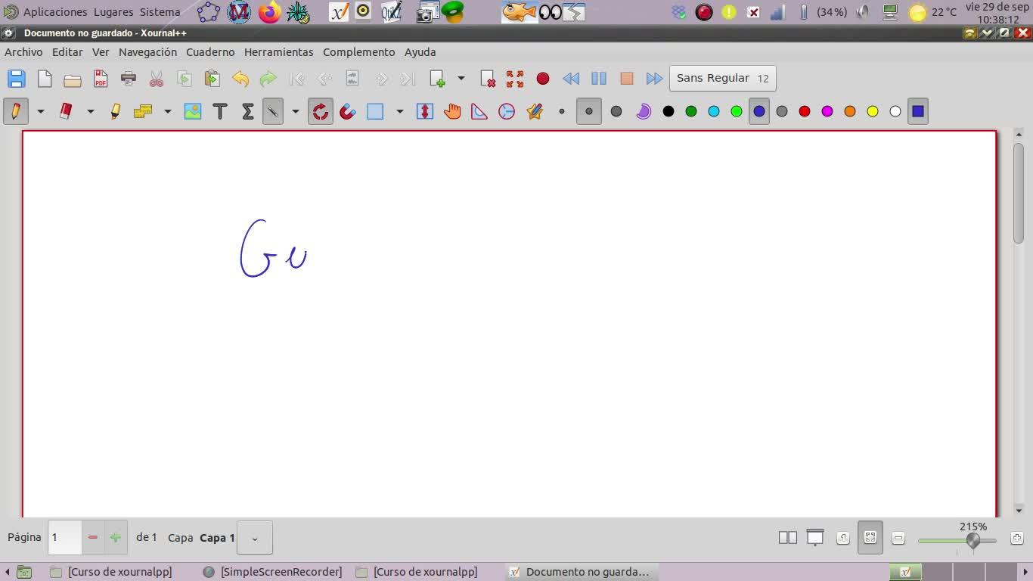1033x581 pixels.
Task: Set pen color to yellow
Action: [873, 111]
